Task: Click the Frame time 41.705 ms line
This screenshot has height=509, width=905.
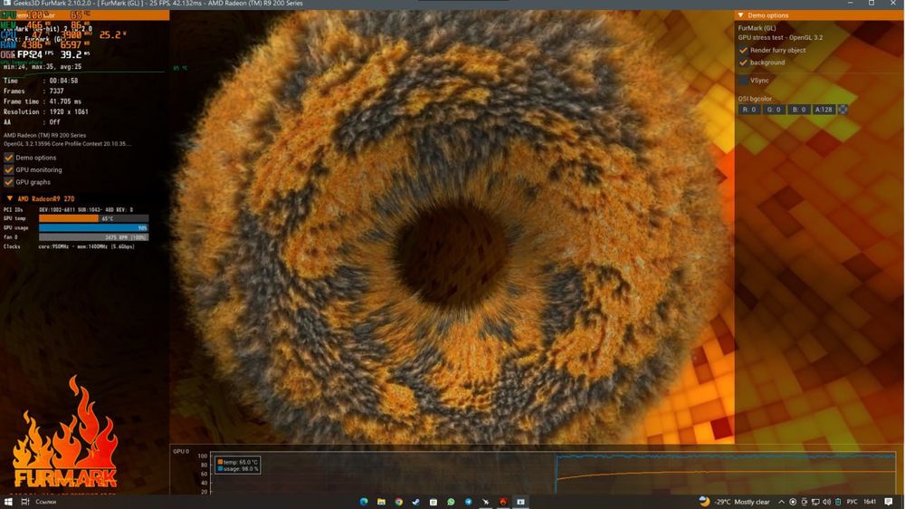Action: click(43, 101)
